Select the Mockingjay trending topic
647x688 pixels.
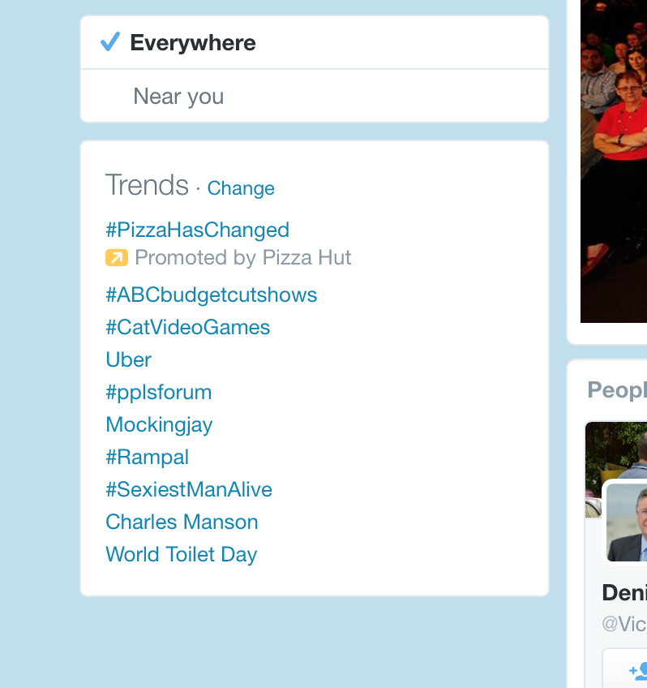coord(159,424)
